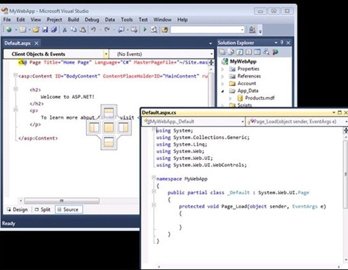Switch to Split view

(42, 209)
